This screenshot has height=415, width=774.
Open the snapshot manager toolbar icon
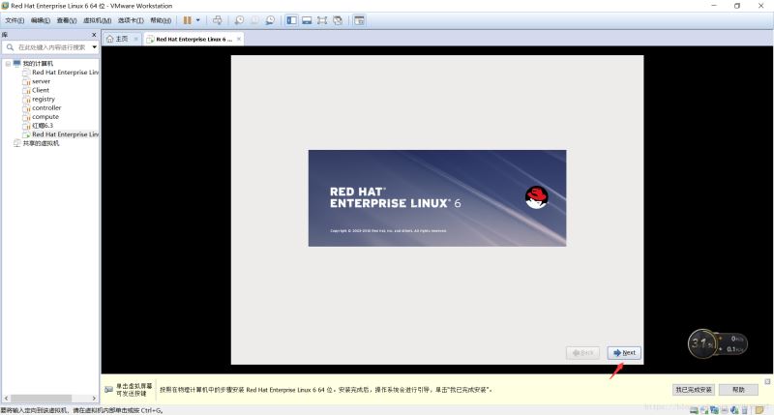270,20
